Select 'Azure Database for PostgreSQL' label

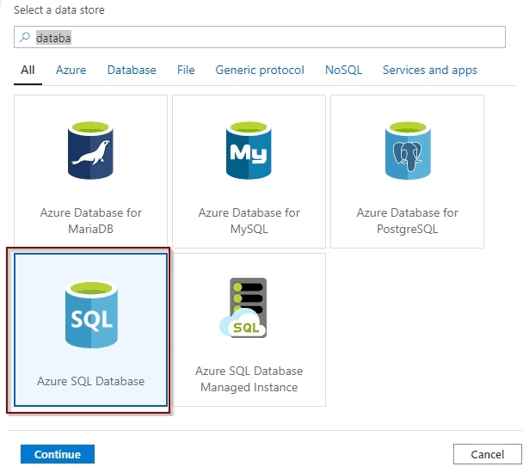point(407,221)
